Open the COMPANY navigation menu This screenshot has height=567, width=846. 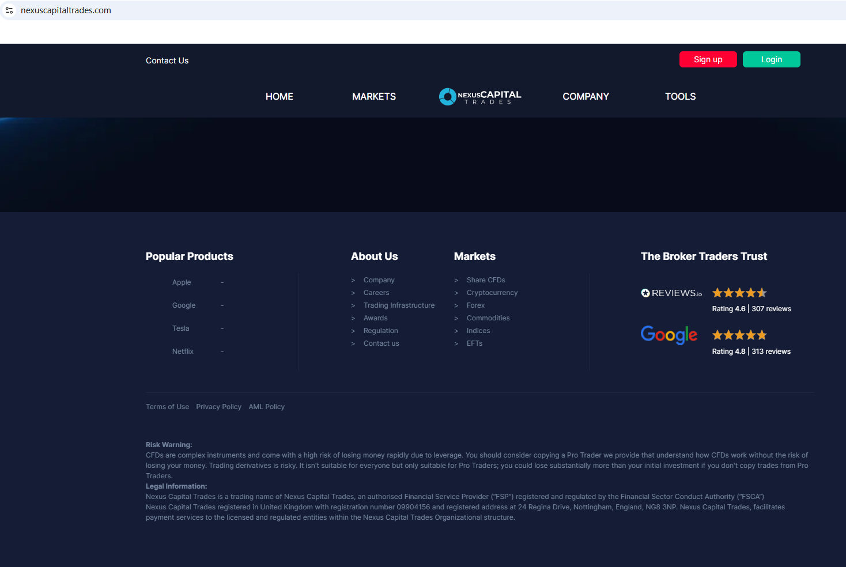coord(586,97)
